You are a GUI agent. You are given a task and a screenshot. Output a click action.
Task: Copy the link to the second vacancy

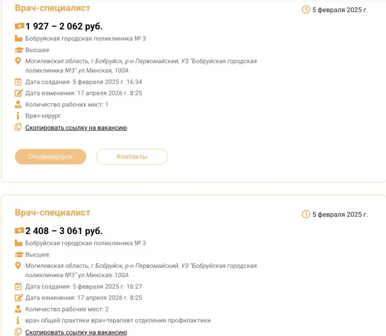click(x=76, y=332)
